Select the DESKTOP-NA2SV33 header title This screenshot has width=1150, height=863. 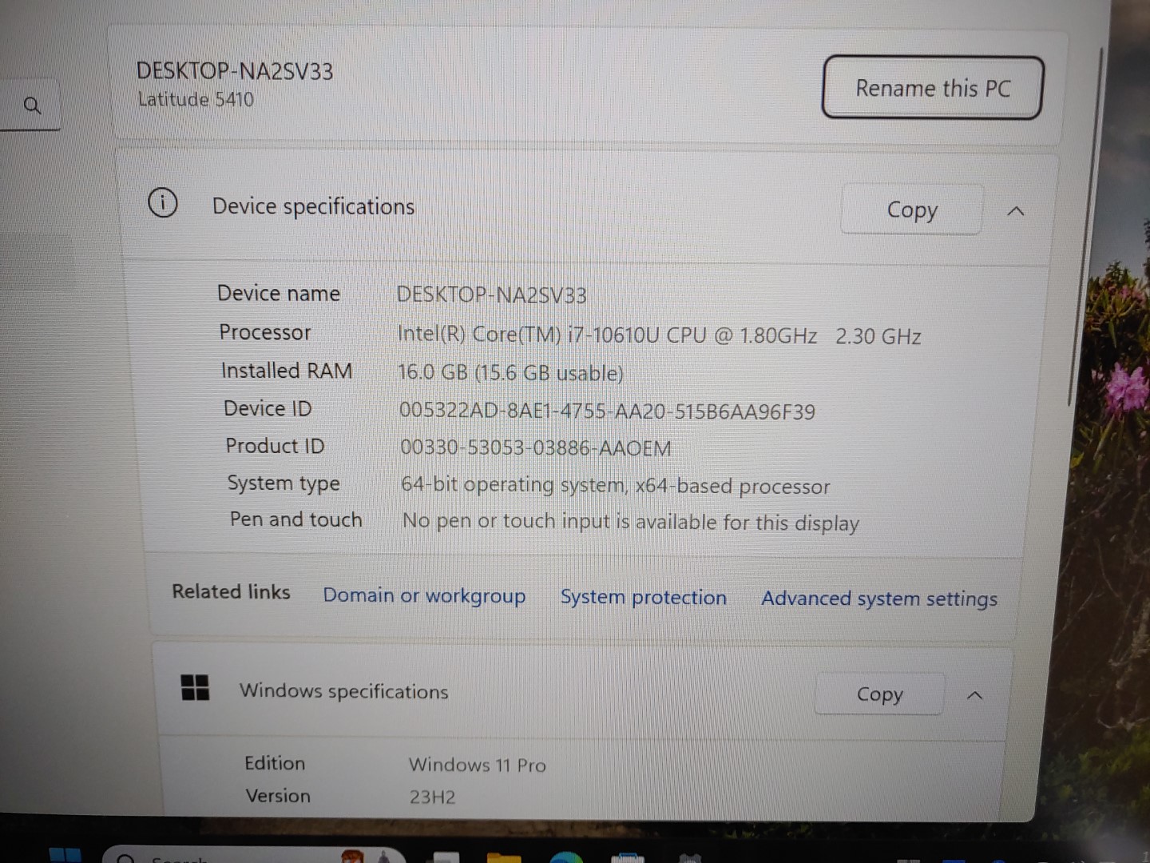pyautogui.click(x=235, y=71)
